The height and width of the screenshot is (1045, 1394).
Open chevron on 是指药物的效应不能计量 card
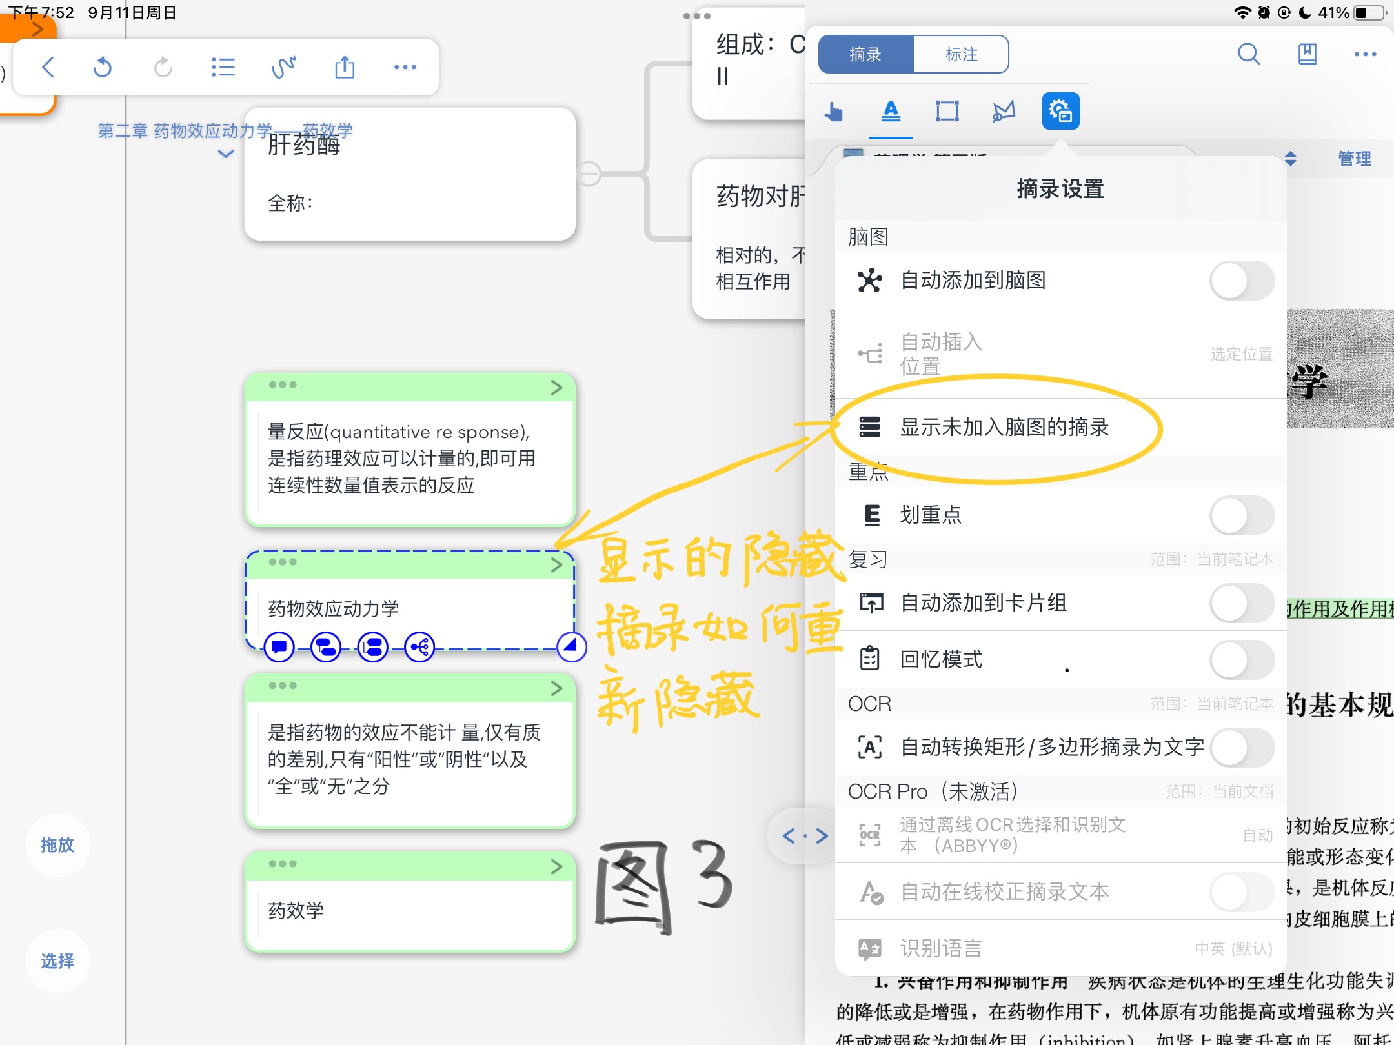[x=556, y=688]
